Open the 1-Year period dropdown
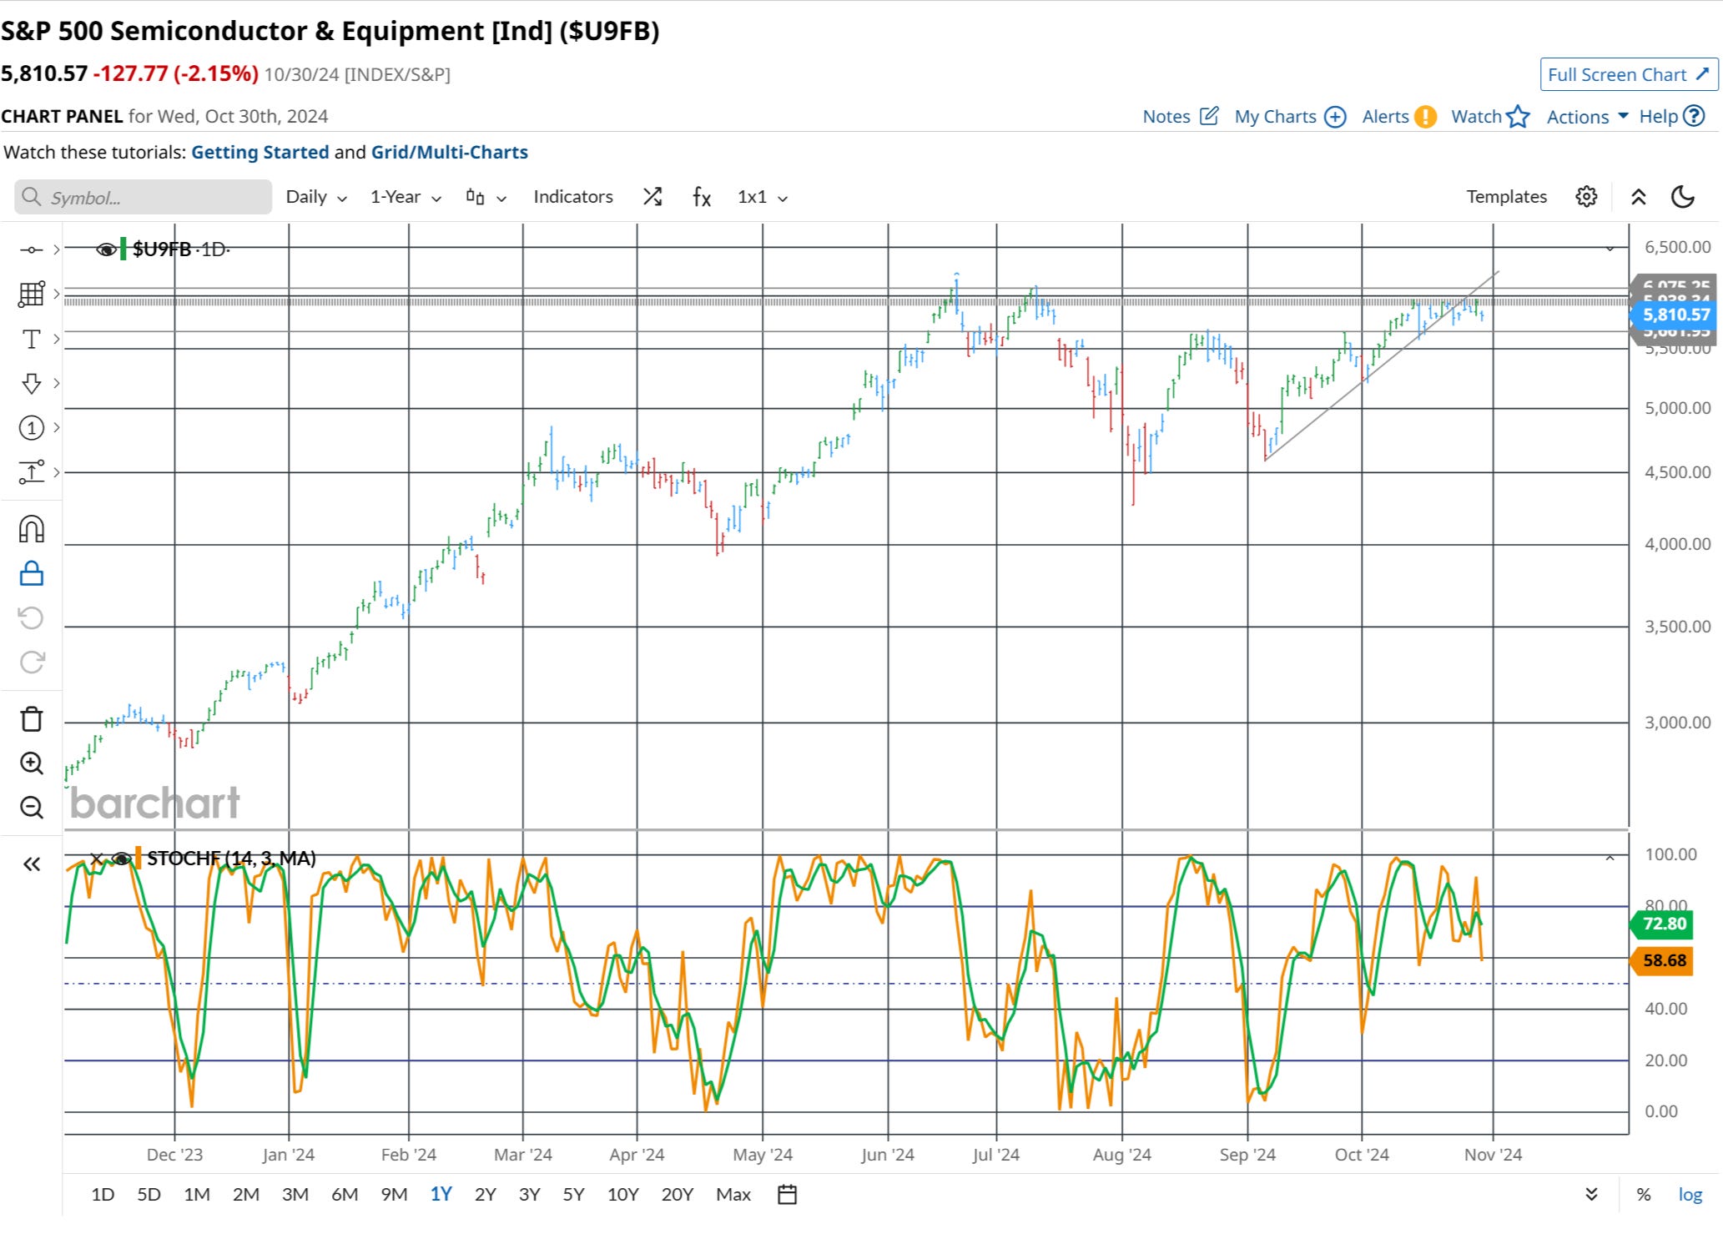 coord(406,197)
